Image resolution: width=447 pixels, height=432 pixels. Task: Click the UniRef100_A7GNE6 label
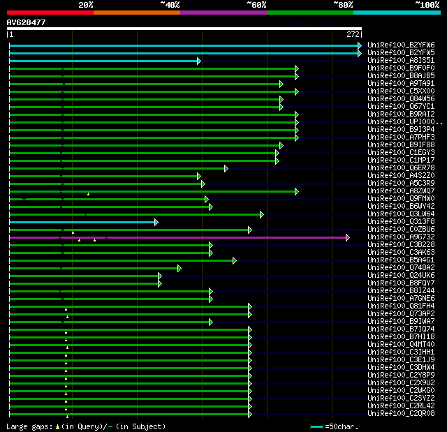(401, 298)
